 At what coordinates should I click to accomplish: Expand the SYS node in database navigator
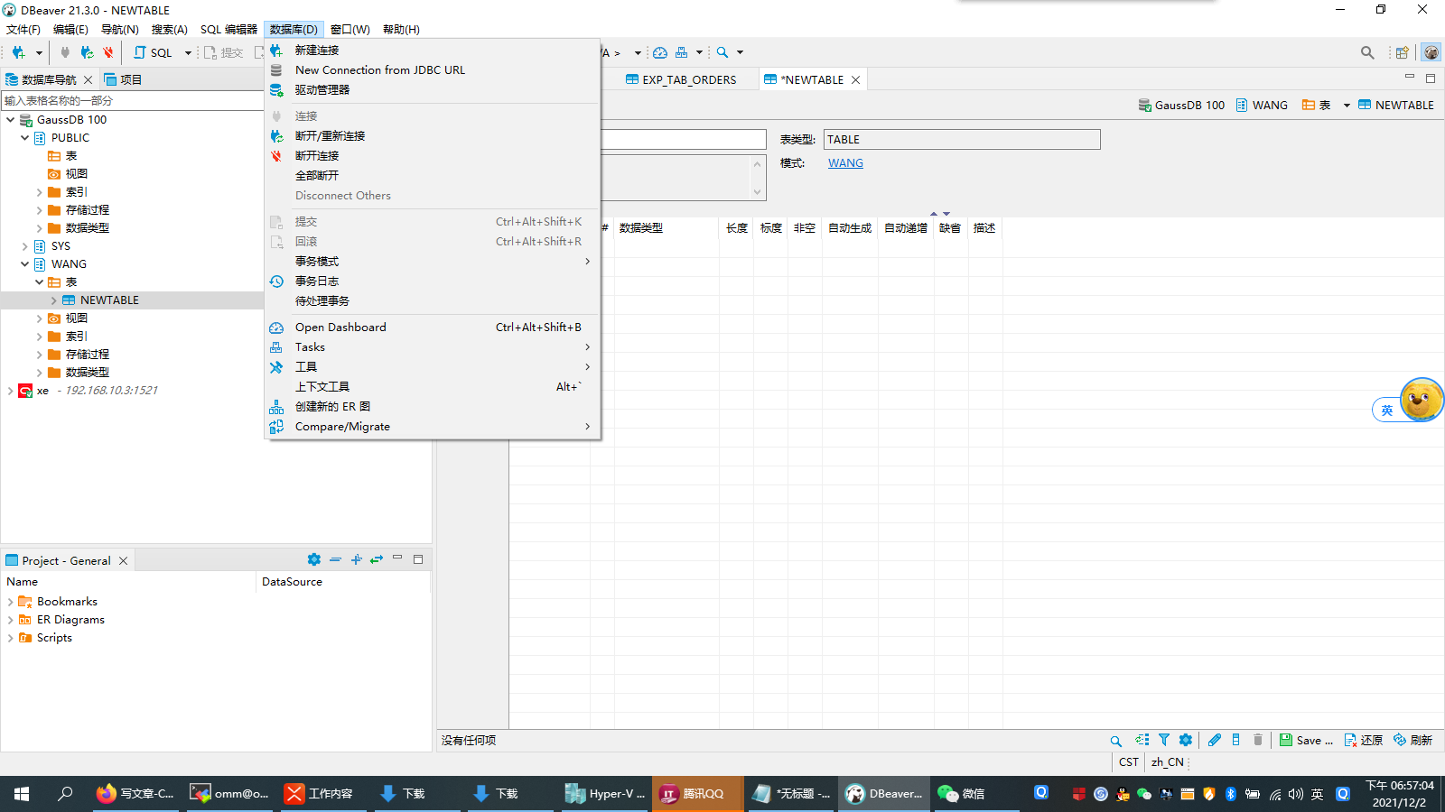(x=23, y=245)
